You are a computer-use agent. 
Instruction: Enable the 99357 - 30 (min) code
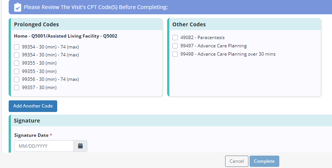17,88
